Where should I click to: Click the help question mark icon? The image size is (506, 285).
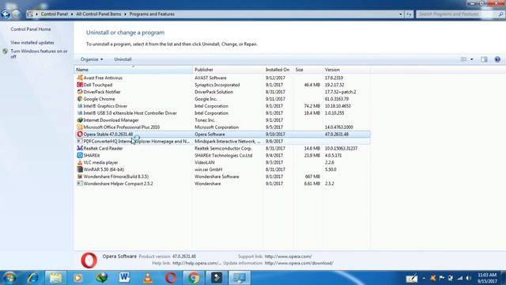[497, 59]
